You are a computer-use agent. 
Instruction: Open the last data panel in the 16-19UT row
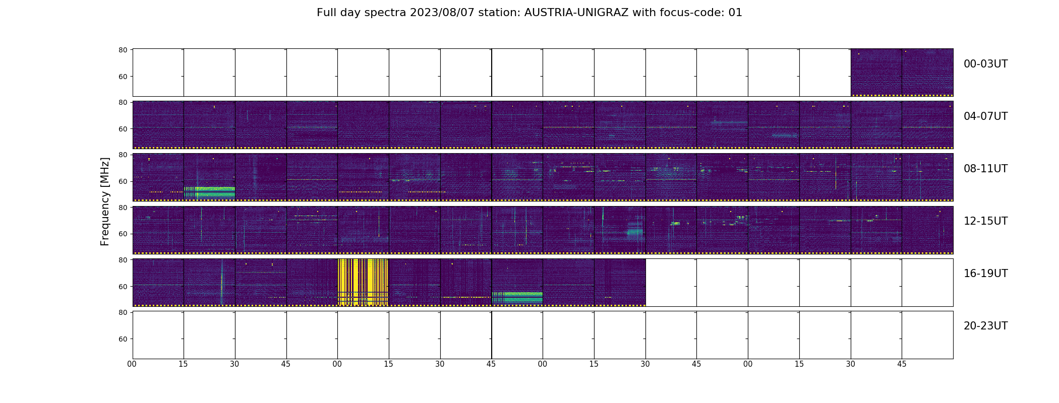click(x=620, y=283)
